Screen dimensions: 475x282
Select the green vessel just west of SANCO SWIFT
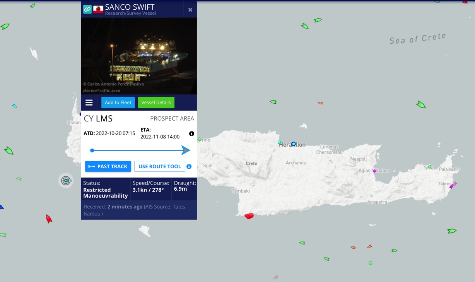[x=19, y=179]
